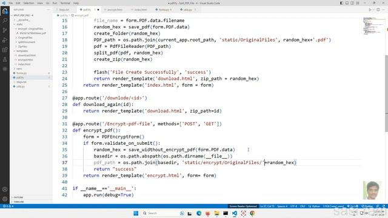The width and height of the screenshot is (388, 218).
Task: Open Google Chrome from the taskbar
Action: coord(252,213)
